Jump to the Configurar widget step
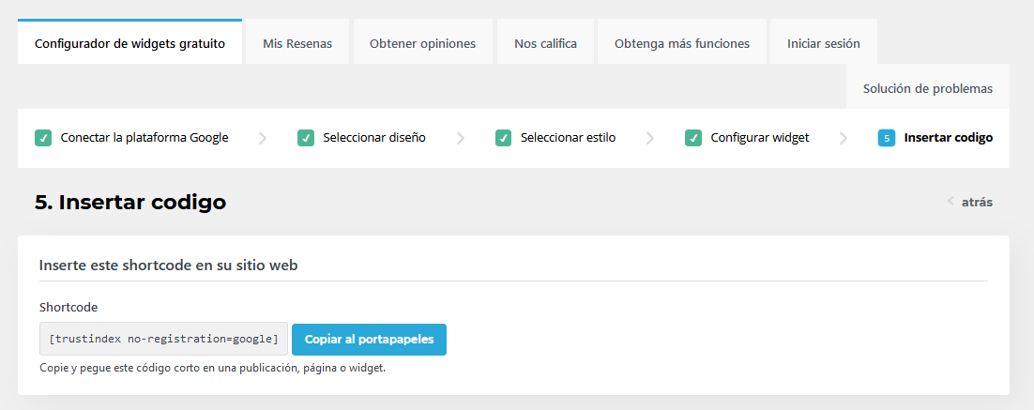This screenshot has height=410, width=1034. [x=760, y=138]
